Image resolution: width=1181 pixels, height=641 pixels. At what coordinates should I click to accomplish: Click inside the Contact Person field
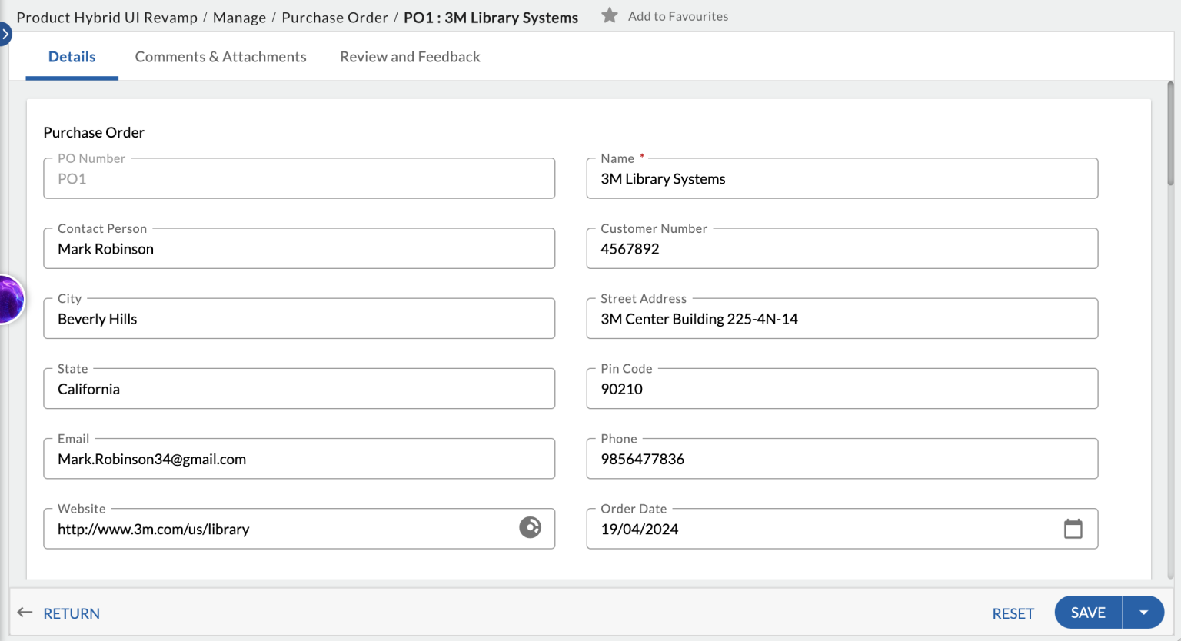point(298,248)
